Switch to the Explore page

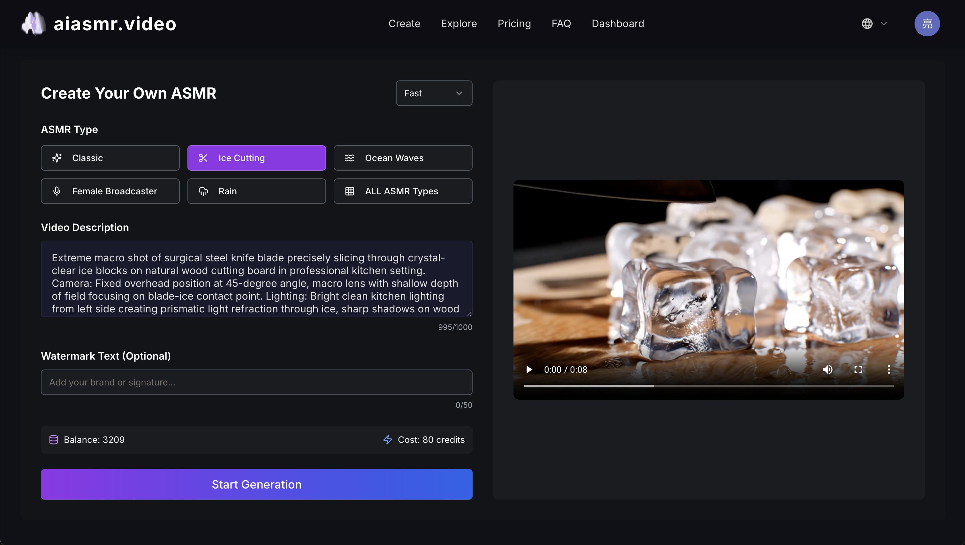coord(459,23)
